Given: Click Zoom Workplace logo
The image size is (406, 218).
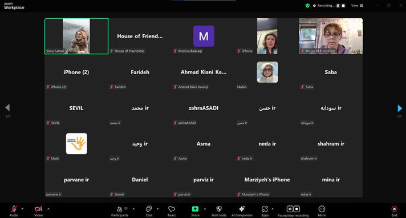Looking at the screenshot, I should click(x=14, y=6).
